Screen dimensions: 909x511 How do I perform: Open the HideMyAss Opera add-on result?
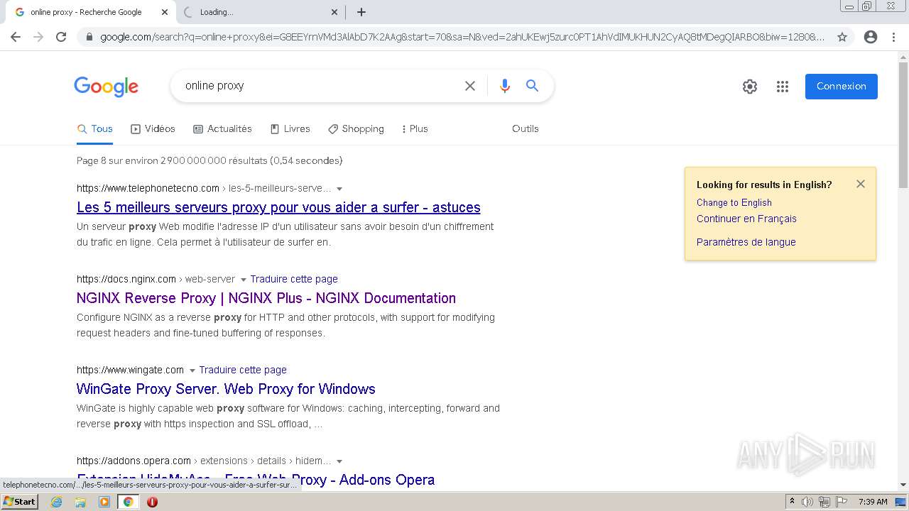(x=256, y=480)
